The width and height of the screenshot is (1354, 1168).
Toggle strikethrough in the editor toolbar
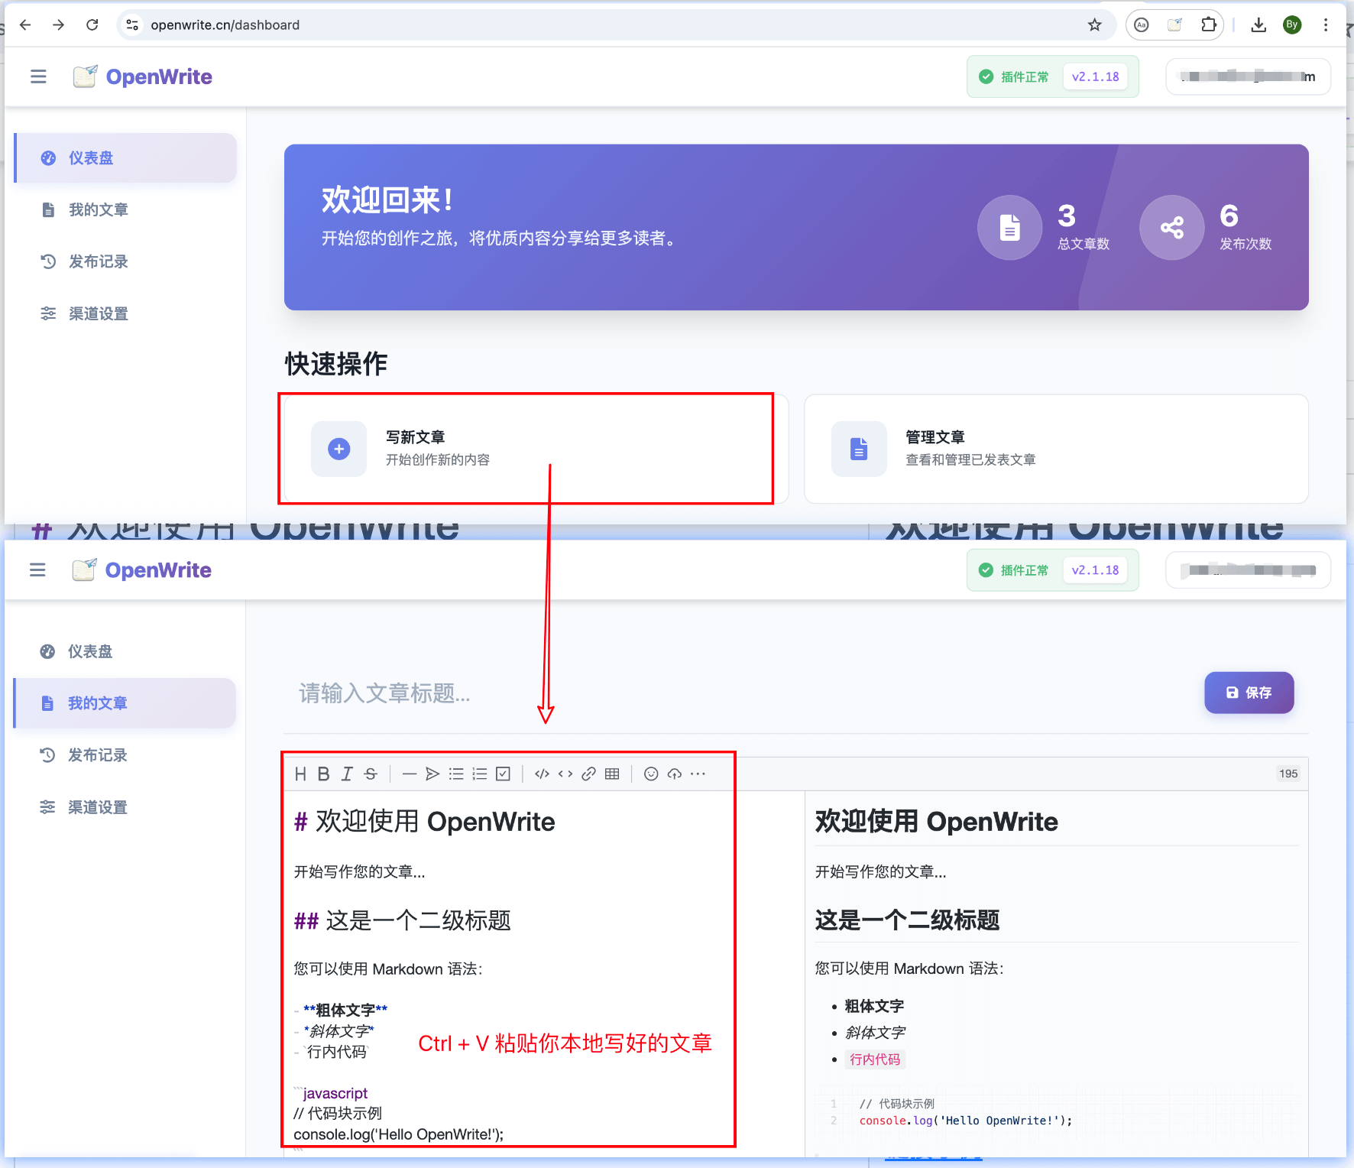point(371,774)
